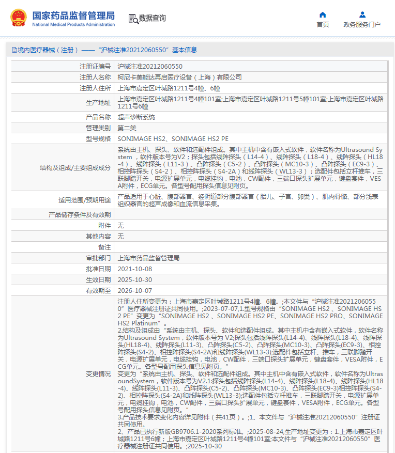Click the 国家药品监督管理局 site title
The height and width of the screenshot is (453, 395).
coord(73,15)
